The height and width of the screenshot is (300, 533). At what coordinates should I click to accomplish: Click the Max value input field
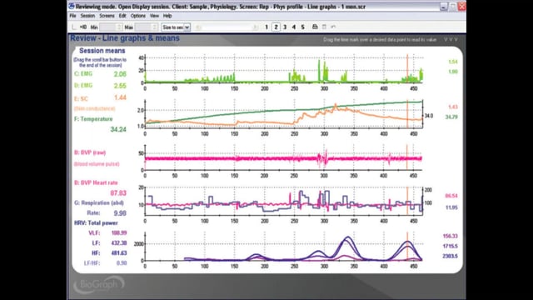coord(143,27)
